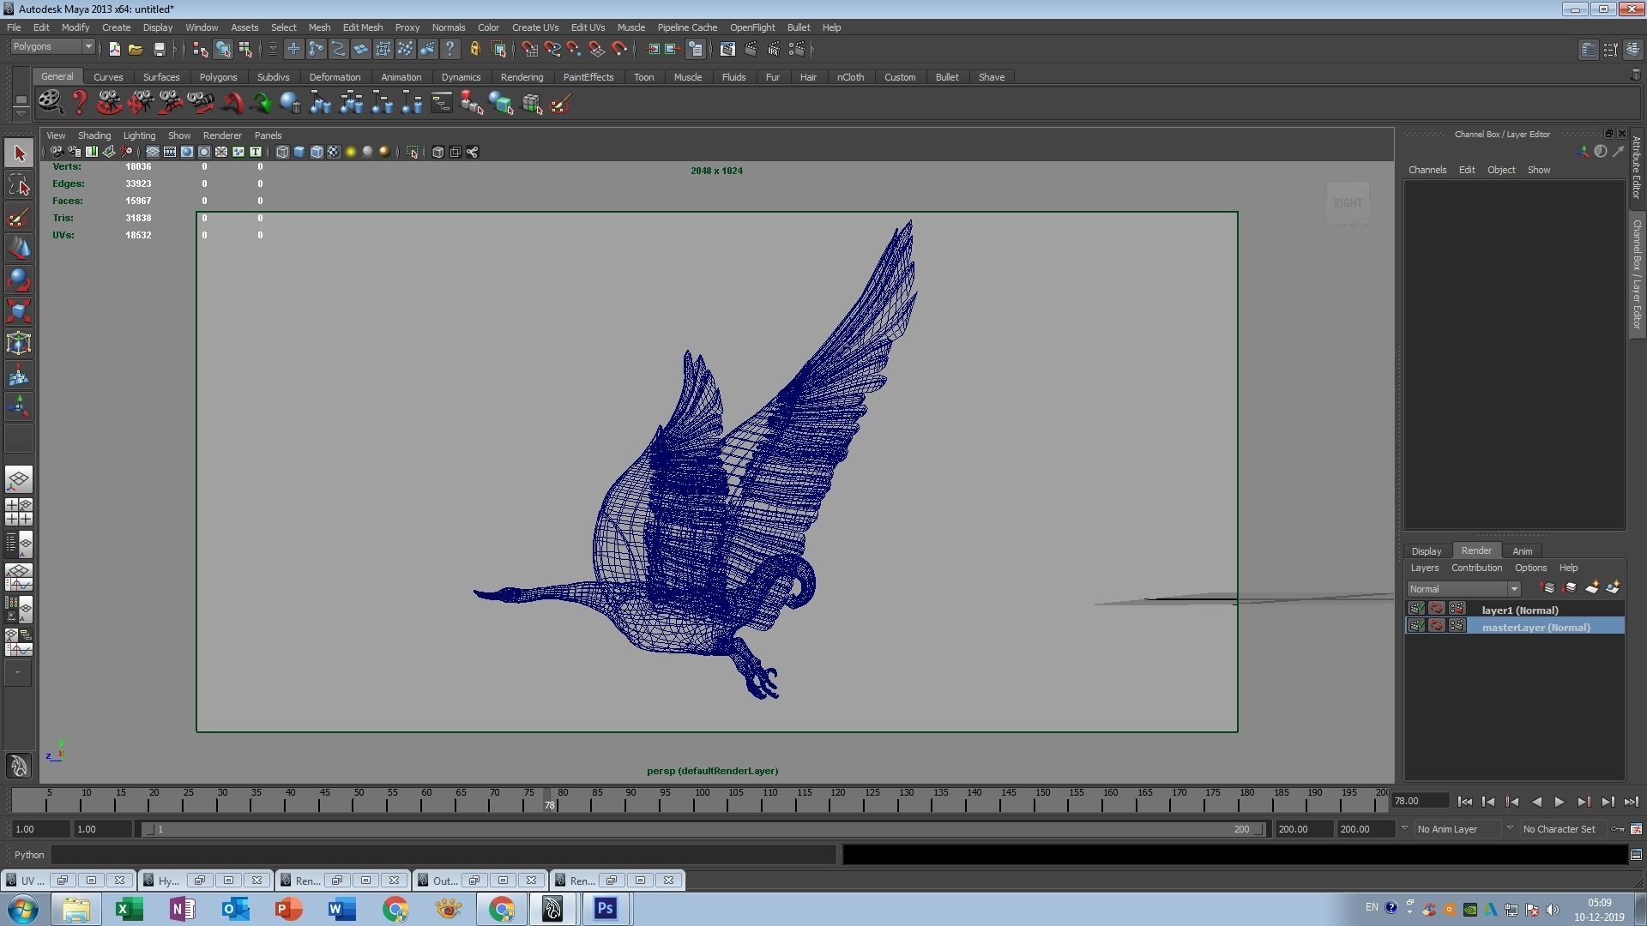
Task: Click the Open Scene folder icon
Action: coord(136,49)
